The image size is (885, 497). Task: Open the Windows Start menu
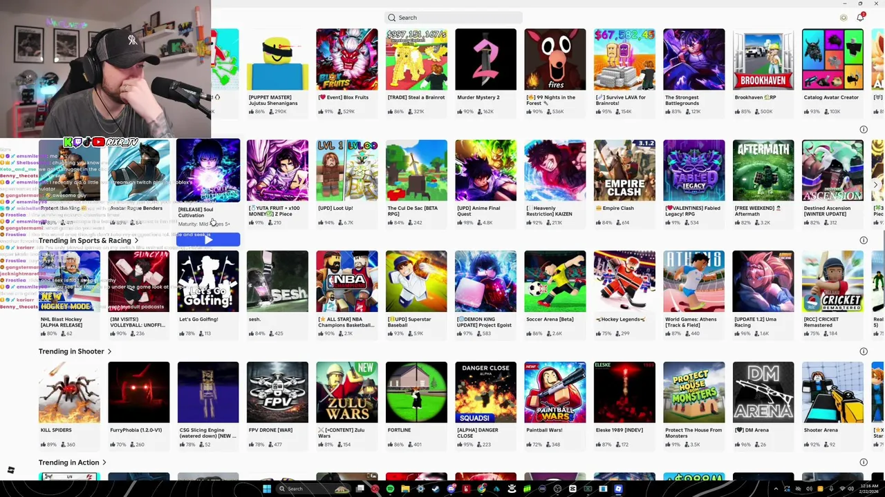point(267,489)
